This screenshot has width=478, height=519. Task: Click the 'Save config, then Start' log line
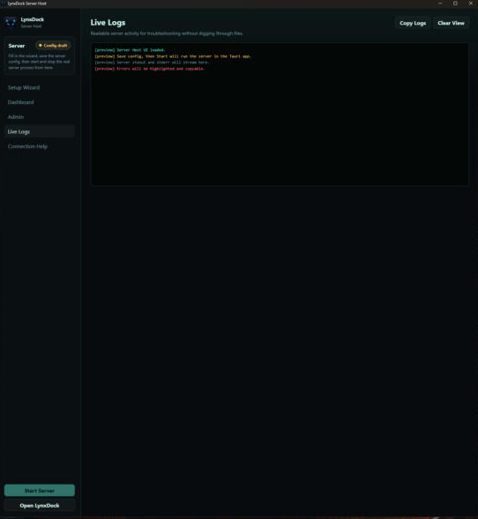click(173, 56)
